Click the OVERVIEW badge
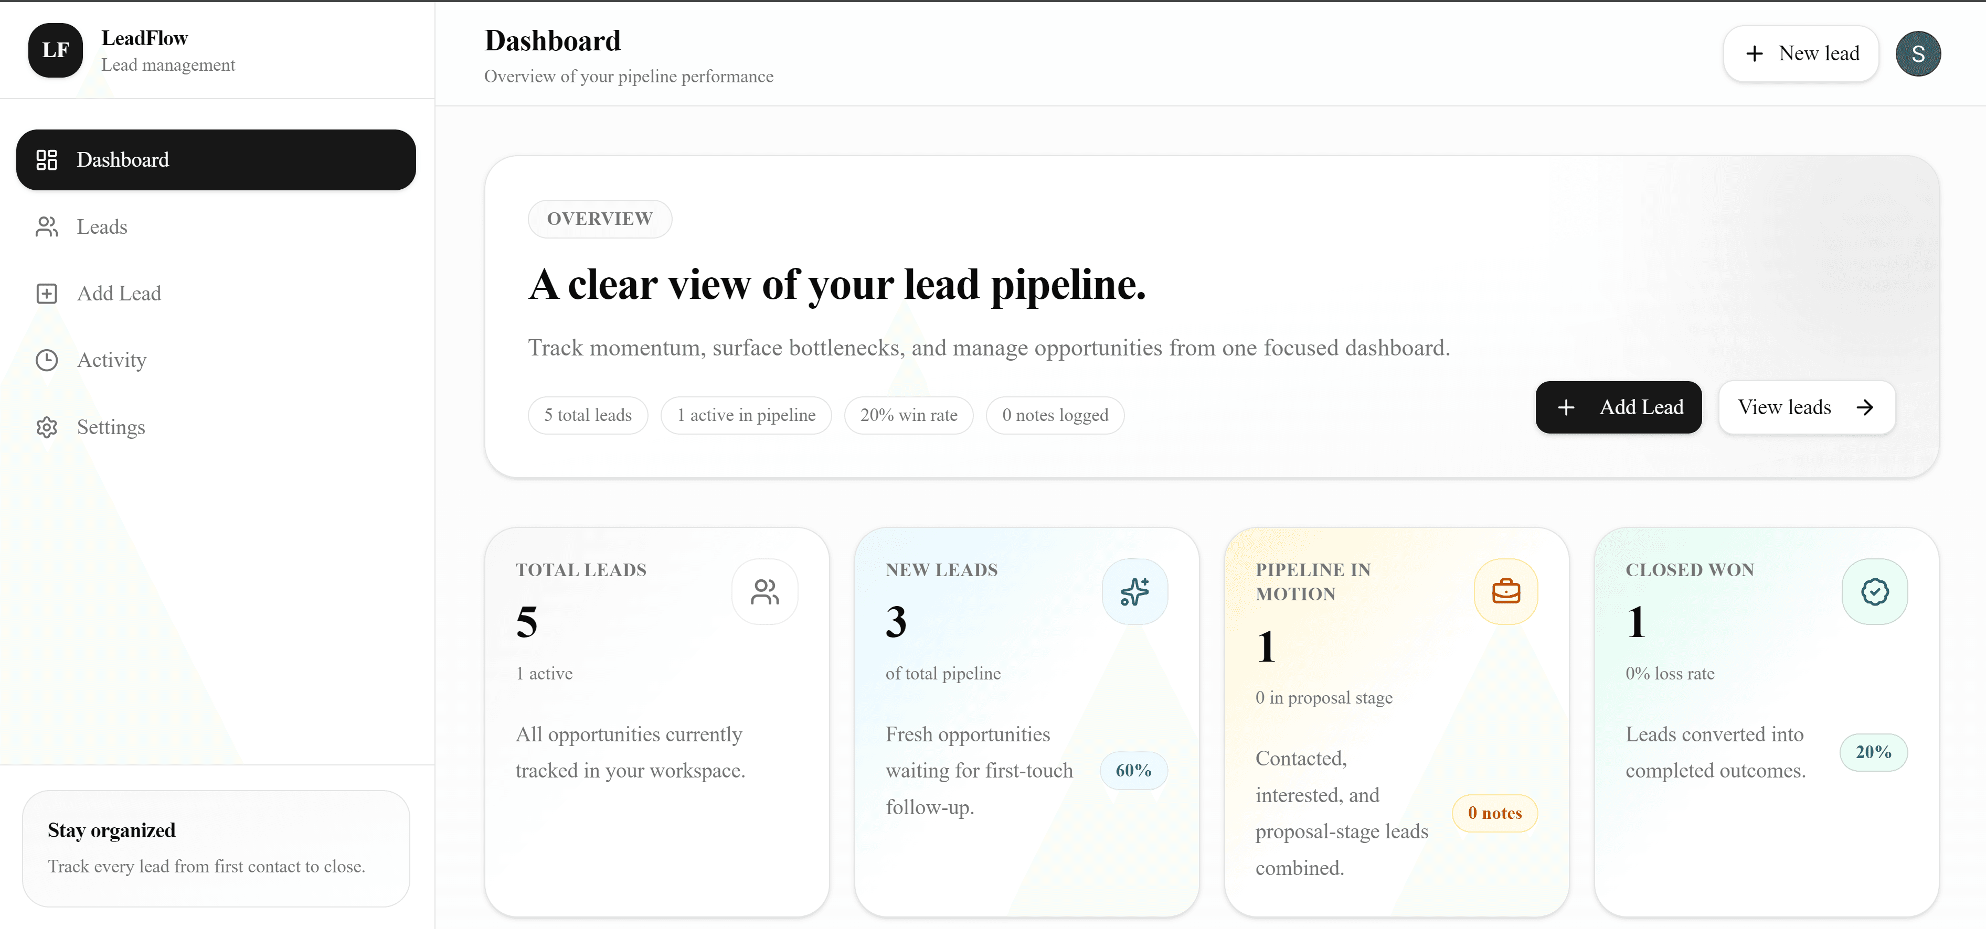This screenshot has height=929, width=1986. pos(600,219)
